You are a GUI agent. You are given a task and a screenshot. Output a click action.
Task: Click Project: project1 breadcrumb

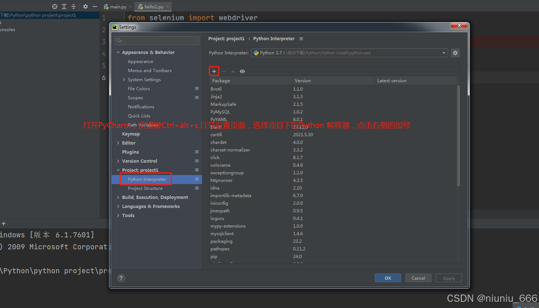pyautogui.click(x=226, y=39)
